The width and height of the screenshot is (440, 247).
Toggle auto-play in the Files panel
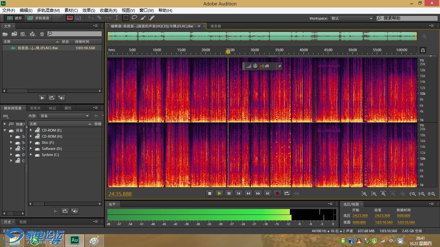61,98
